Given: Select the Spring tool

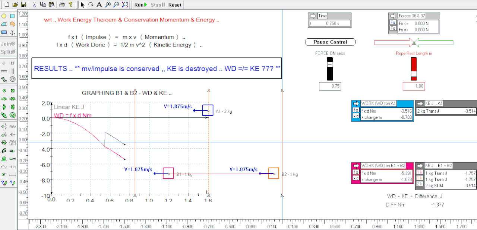Looking at the screenshot, I should point(12,127).
